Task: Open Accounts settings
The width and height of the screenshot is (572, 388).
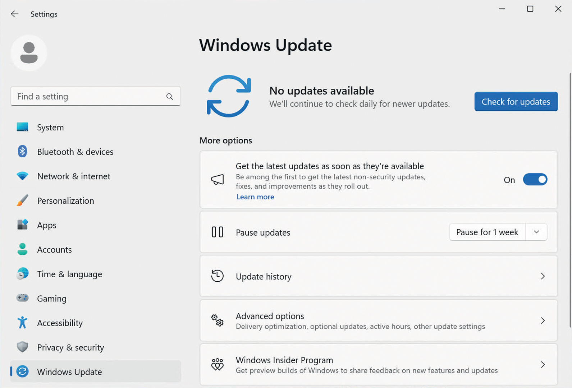Action: [x=96, y=249]
